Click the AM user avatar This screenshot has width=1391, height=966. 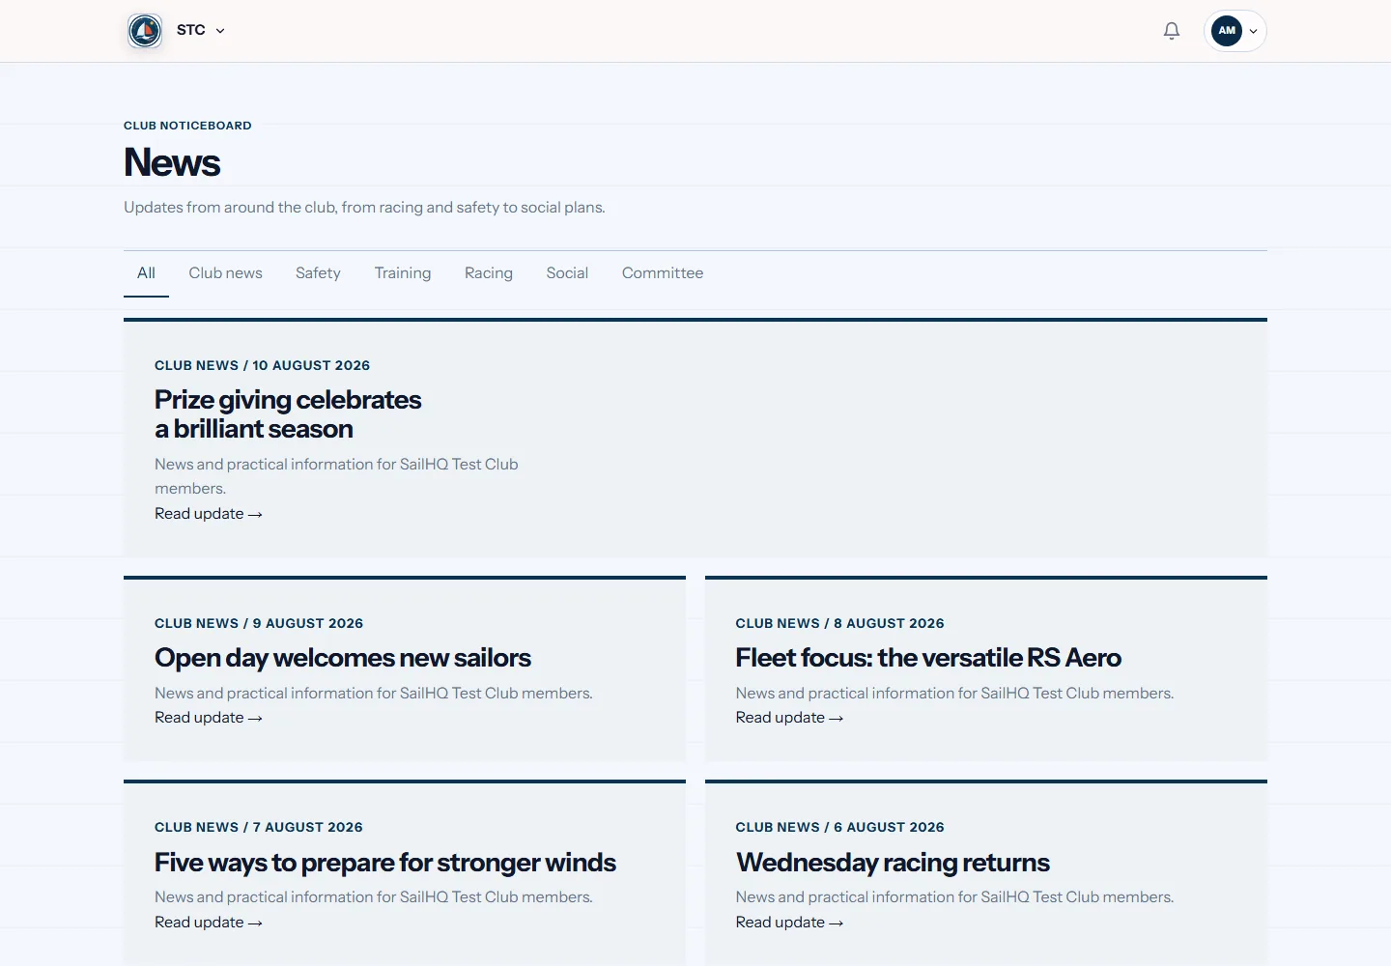pos(1227,31)
